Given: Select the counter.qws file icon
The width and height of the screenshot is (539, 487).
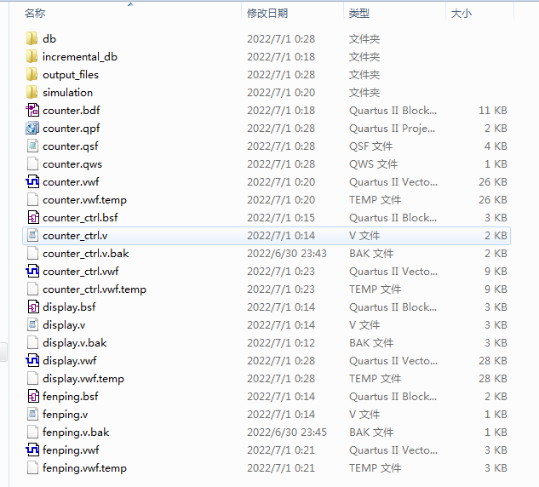Looking at the screenshot, I should tap(32, 163).
